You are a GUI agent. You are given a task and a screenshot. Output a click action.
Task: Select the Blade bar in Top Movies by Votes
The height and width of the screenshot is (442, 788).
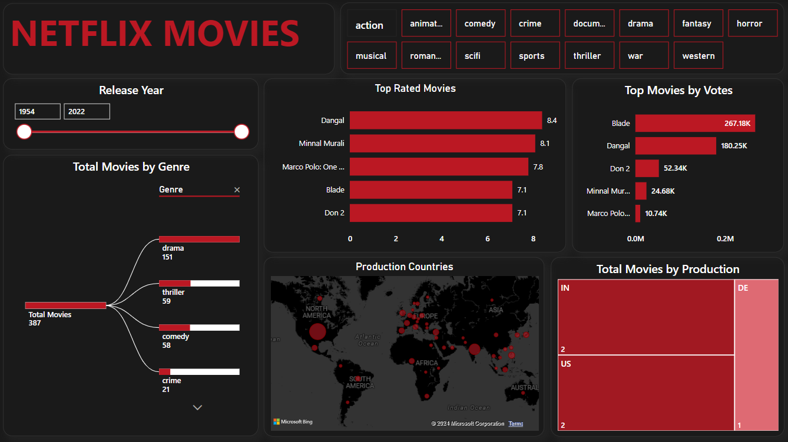(694, 124)
